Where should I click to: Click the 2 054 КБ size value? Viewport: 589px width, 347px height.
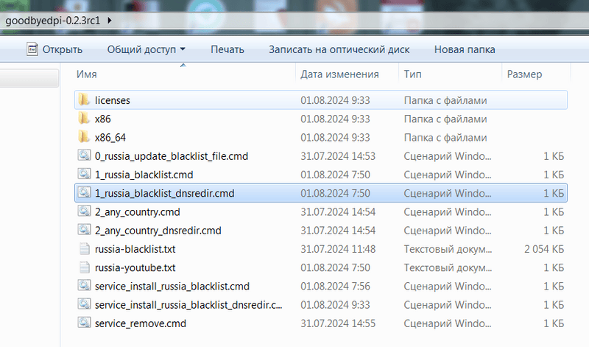(x=544, y=249)
